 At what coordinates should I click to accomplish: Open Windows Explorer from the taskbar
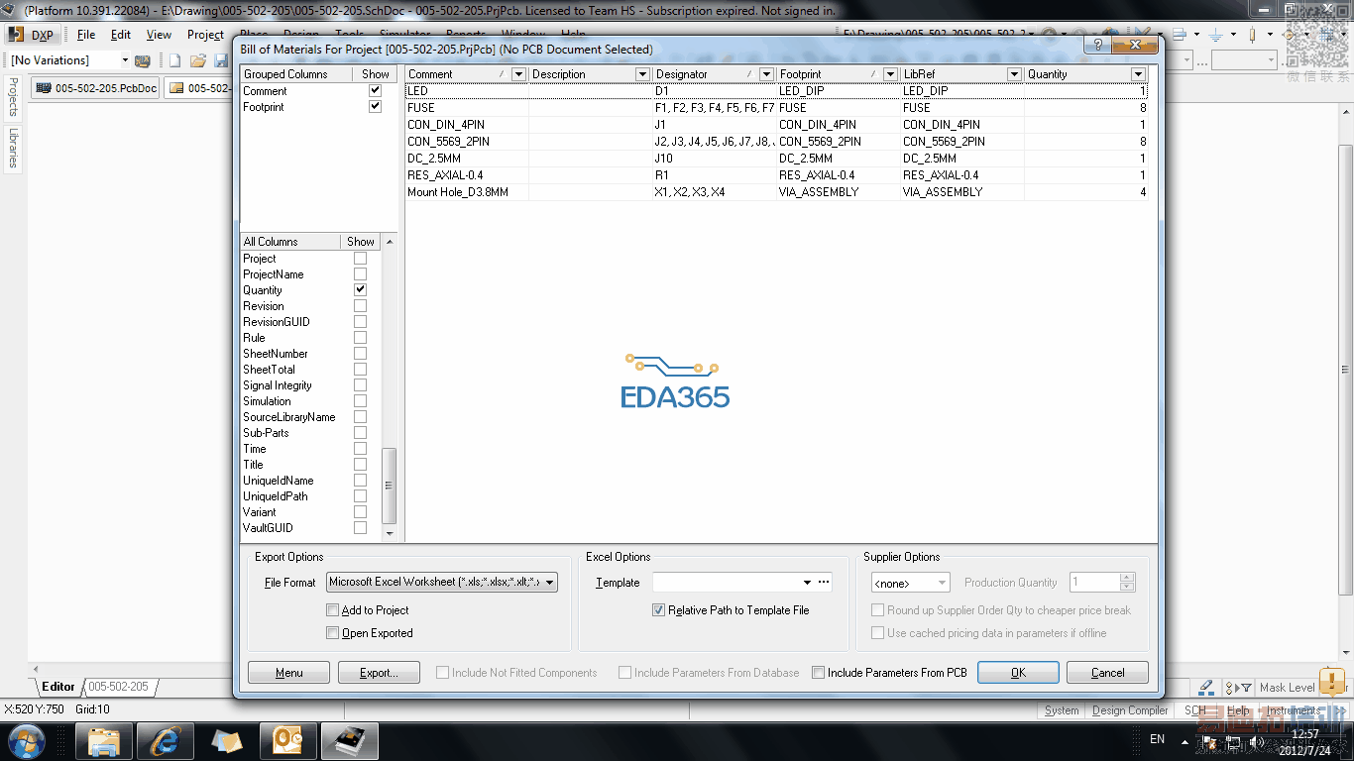pyautogui.click(x=103, y=740)
